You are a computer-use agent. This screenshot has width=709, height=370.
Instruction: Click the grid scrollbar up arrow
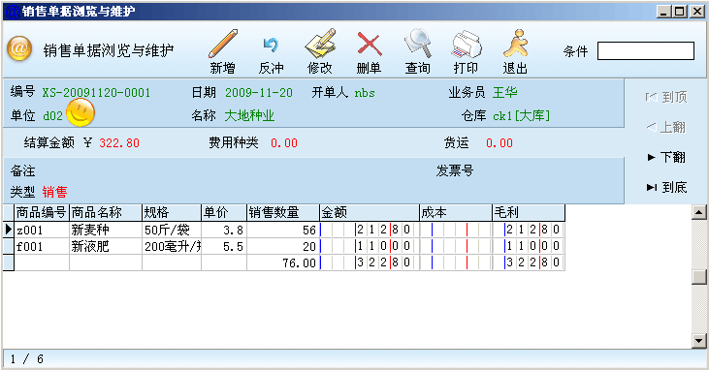tap(699, 212)
